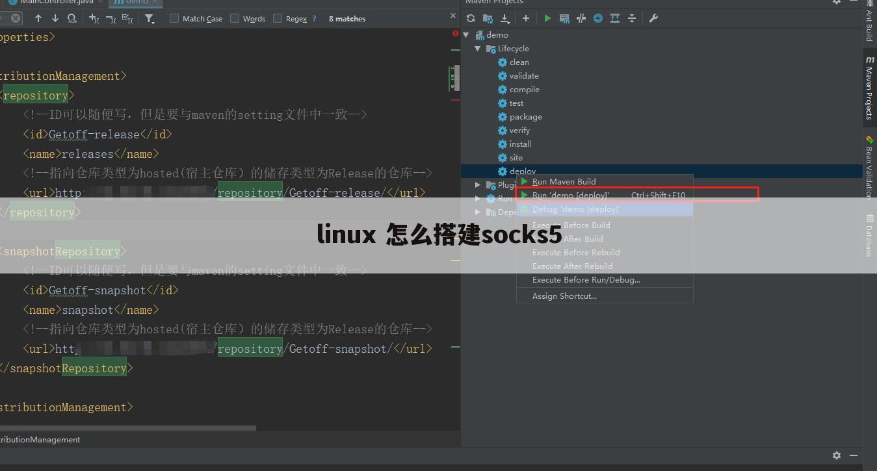Select all occurrences icon in the find bar

coord(127,18)
